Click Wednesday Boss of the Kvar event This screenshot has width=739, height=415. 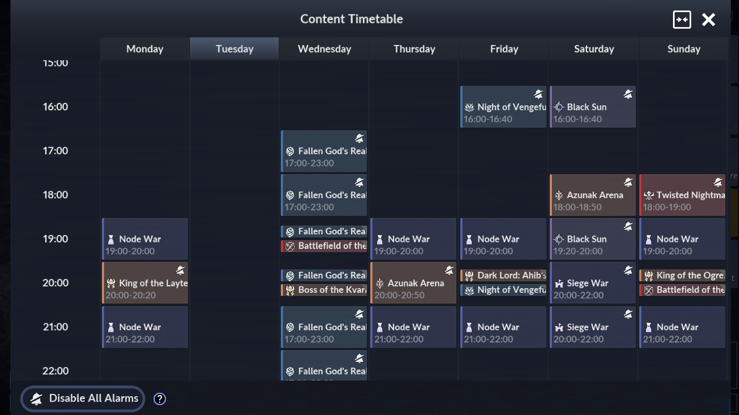324,290
